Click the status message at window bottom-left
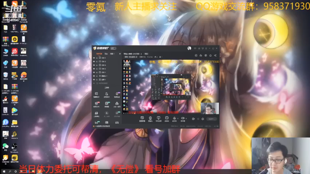This screenshot has height=174, width=310. coord(101,126)
